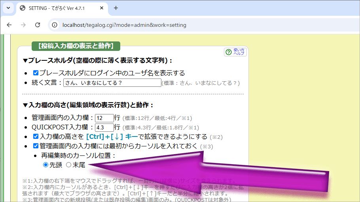
Task: Select the 末尾 radio button
Action: point(69,165)
